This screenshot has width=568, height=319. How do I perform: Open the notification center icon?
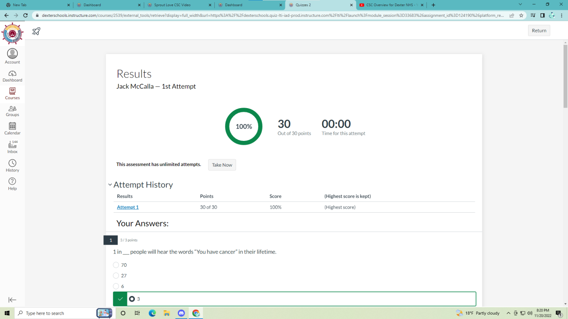point(559,313)
